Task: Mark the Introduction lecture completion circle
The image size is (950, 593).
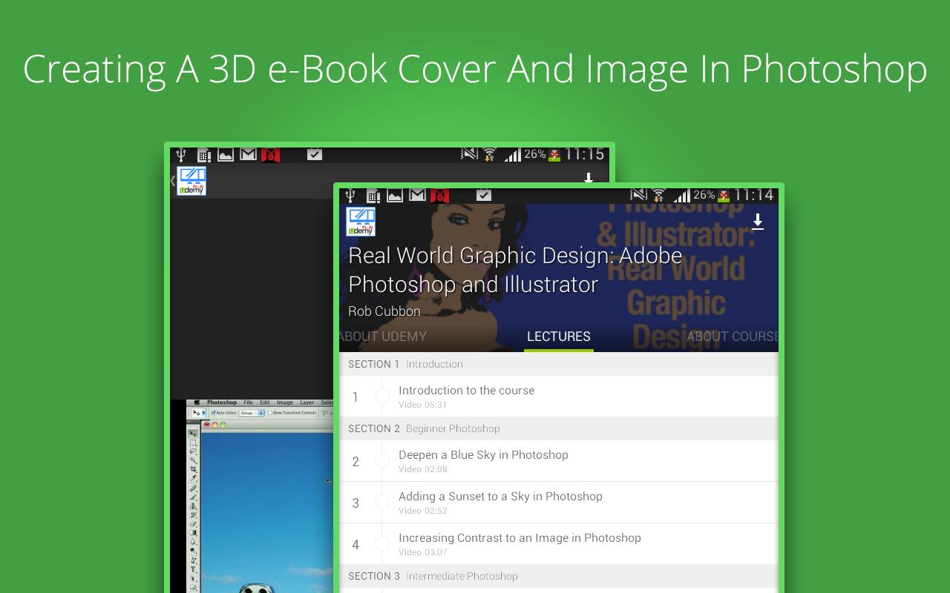Action: 384,397
